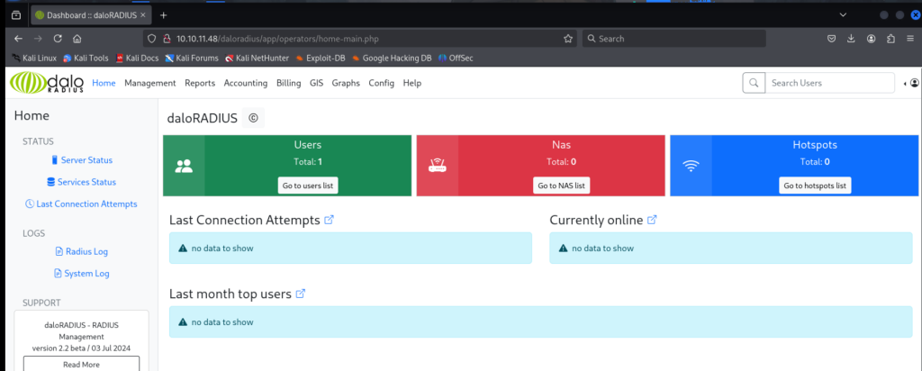Viewport: 922px width, 371px height.
Task: Open the Management menu
Action: (150, 83)
